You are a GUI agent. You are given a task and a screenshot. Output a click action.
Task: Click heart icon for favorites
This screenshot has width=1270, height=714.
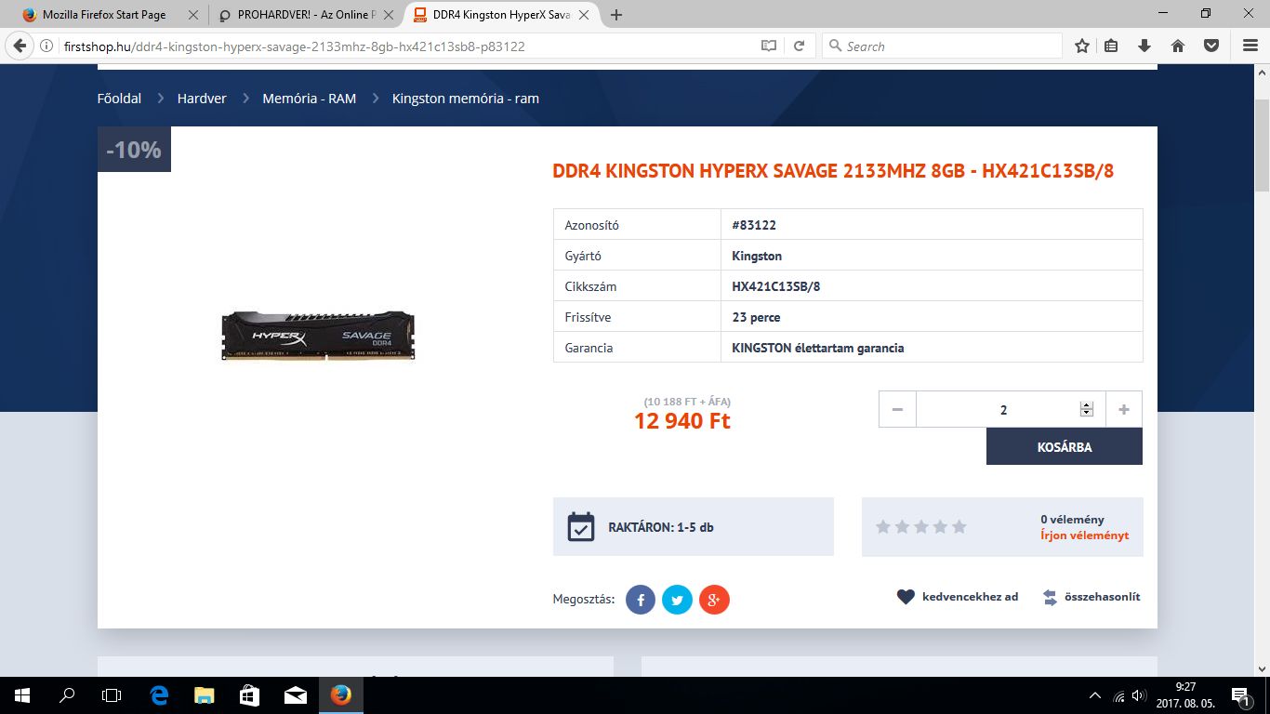906,597
